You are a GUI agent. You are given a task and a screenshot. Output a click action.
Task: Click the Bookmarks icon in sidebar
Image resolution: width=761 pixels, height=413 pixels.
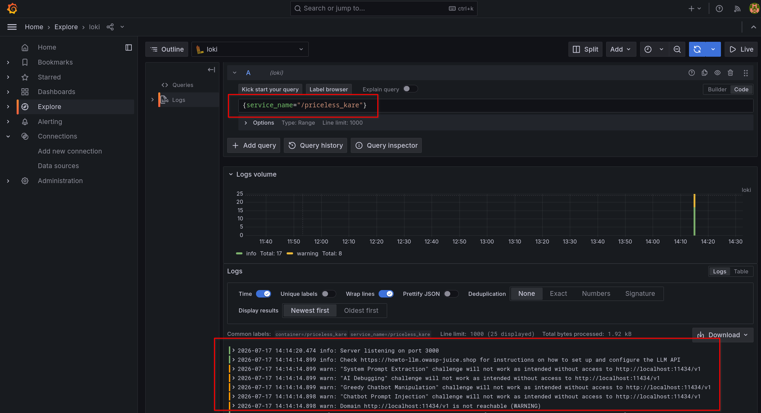coord(25,62)
